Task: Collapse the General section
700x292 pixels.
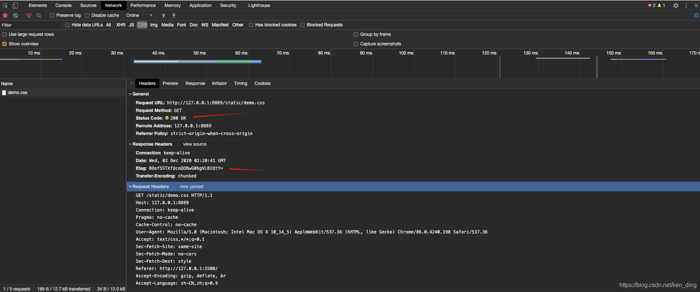Action: click(130, 94)
